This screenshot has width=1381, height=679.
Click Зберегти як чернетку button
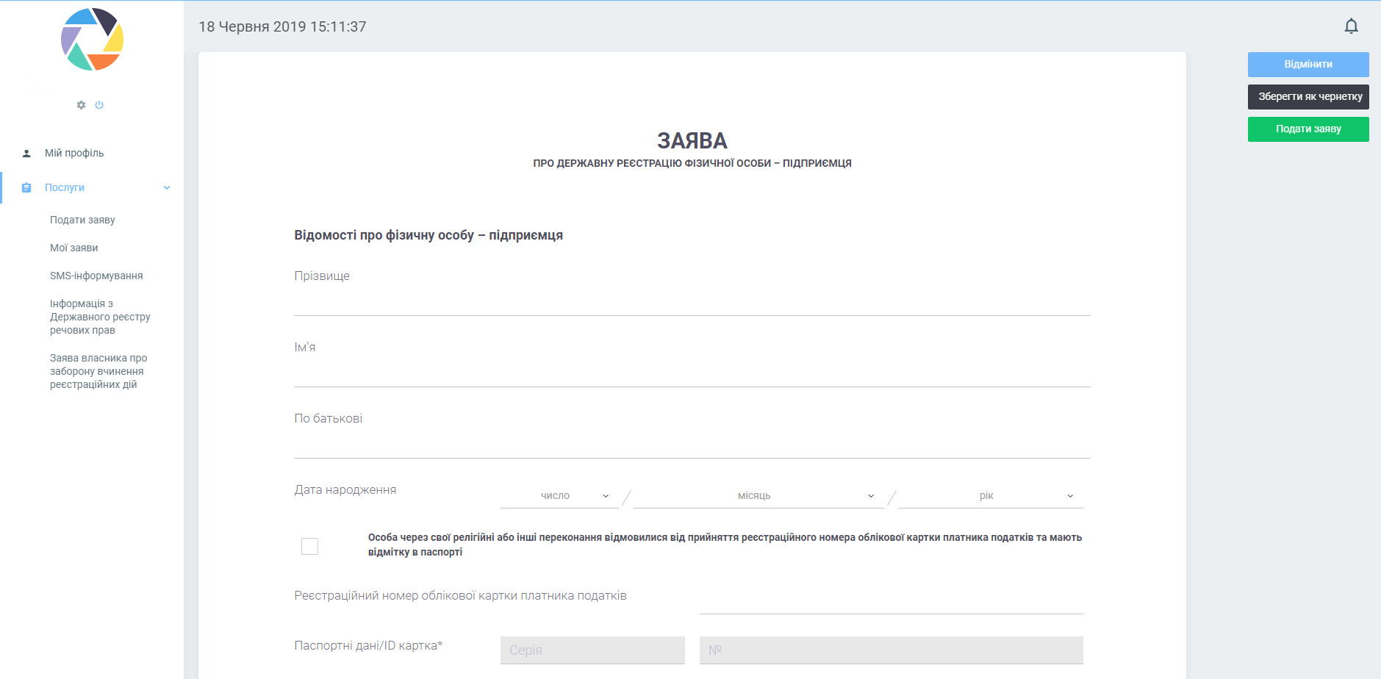tap(1308, 96)
